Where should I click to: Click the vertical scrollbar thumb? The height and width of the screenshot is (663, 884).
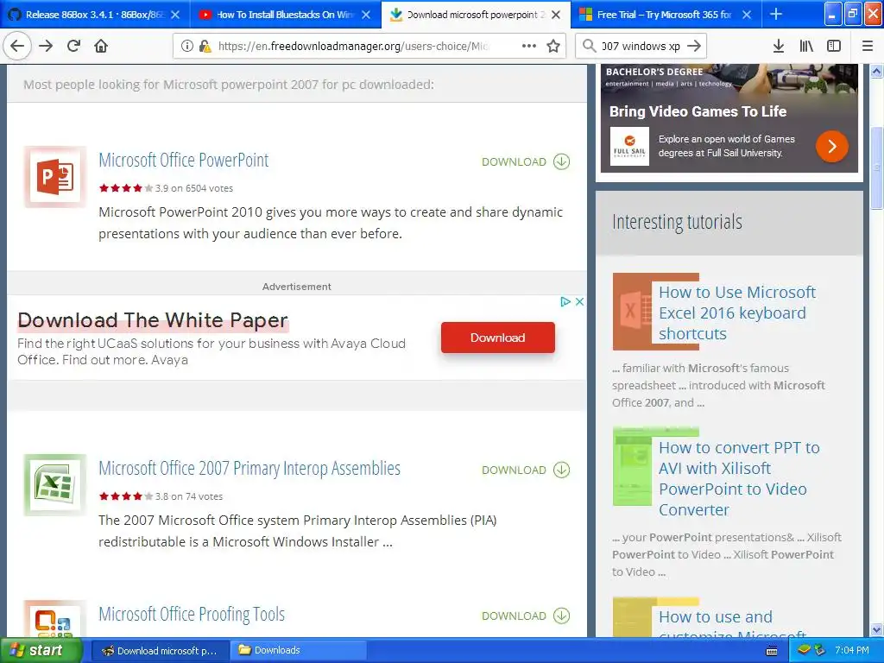pyautogui.click(x=876, y=168)
